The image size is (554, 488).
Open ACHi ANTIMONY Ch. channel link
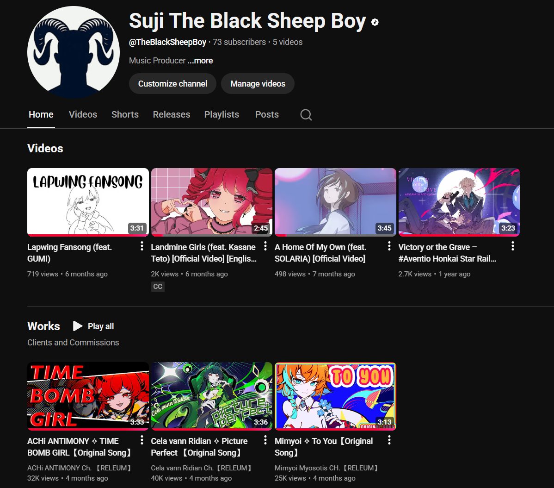[79, 468]
